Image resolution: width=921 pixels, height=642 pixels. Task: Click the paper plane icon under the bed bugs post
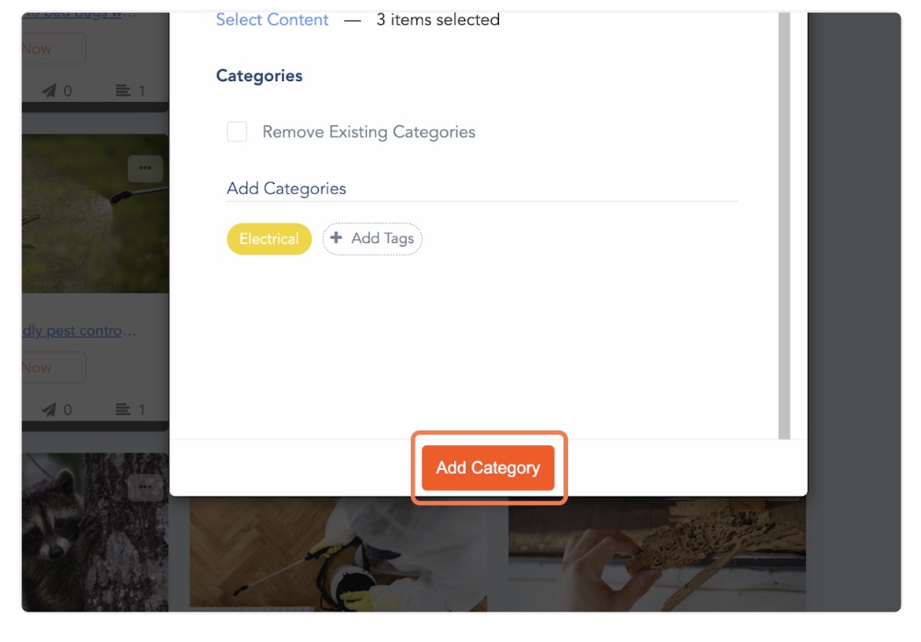click(x=50, y=90)
